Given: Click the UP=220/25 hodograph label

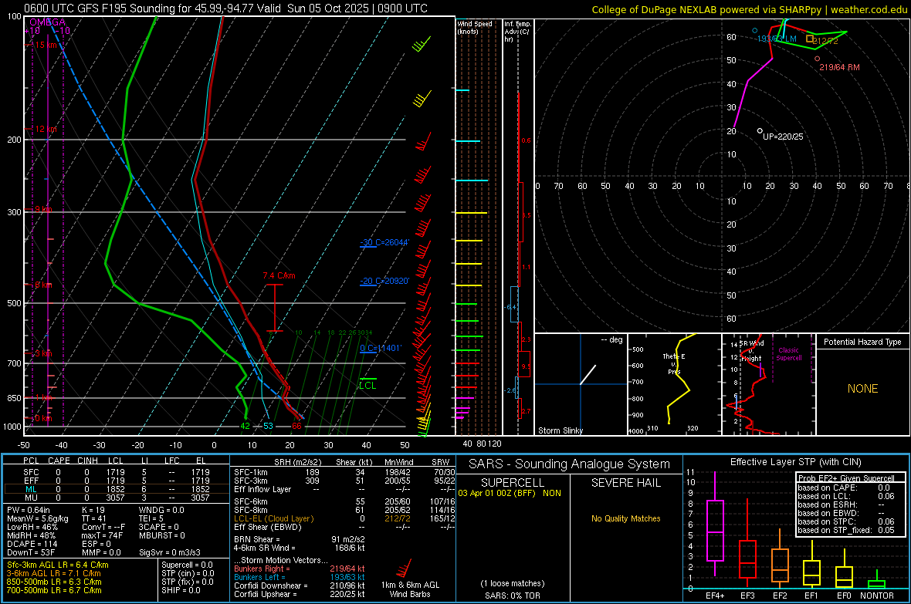Looking at the screenshot, I should click(783, 137).
